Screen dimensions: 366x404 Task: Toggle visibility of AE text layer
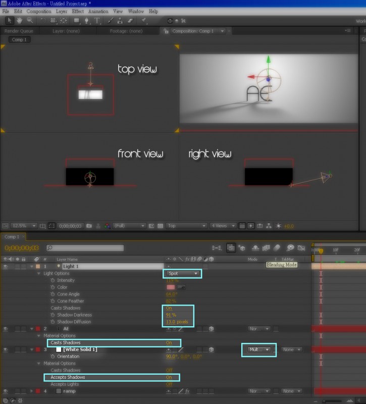(5, 329)
